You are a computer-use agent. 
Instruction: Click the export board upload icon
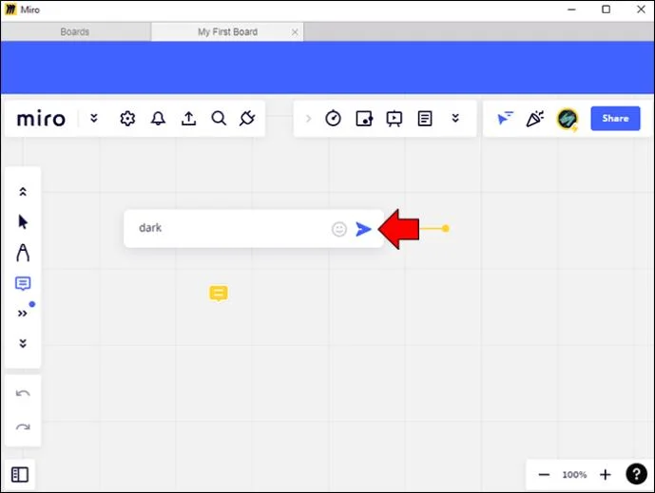click(x=188, y=119)
